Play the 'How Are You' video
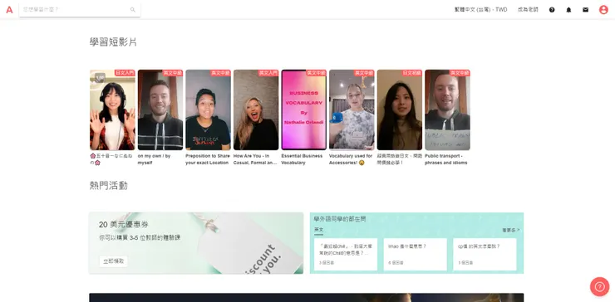The width and height of the screenshot is (615, 302). (x=256, y=110)
